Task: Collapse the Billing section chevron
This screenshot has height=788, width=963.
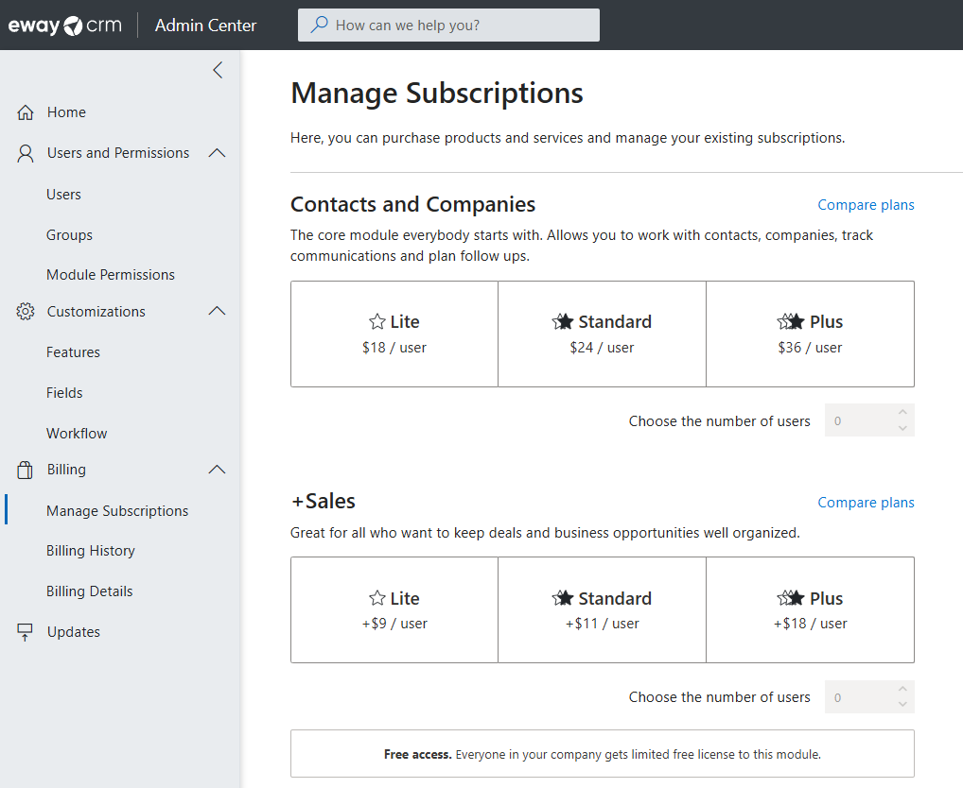Action: pos(217,470)
